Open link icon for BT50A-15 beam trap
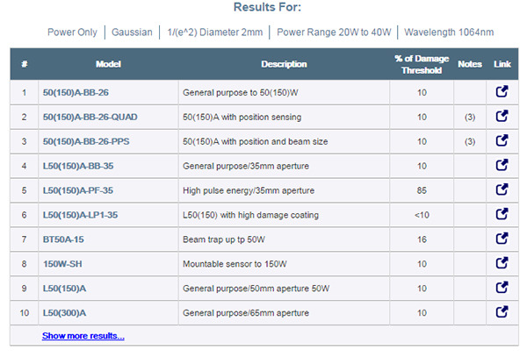Viewport: 527px width, 357px height. click(502, 238)
